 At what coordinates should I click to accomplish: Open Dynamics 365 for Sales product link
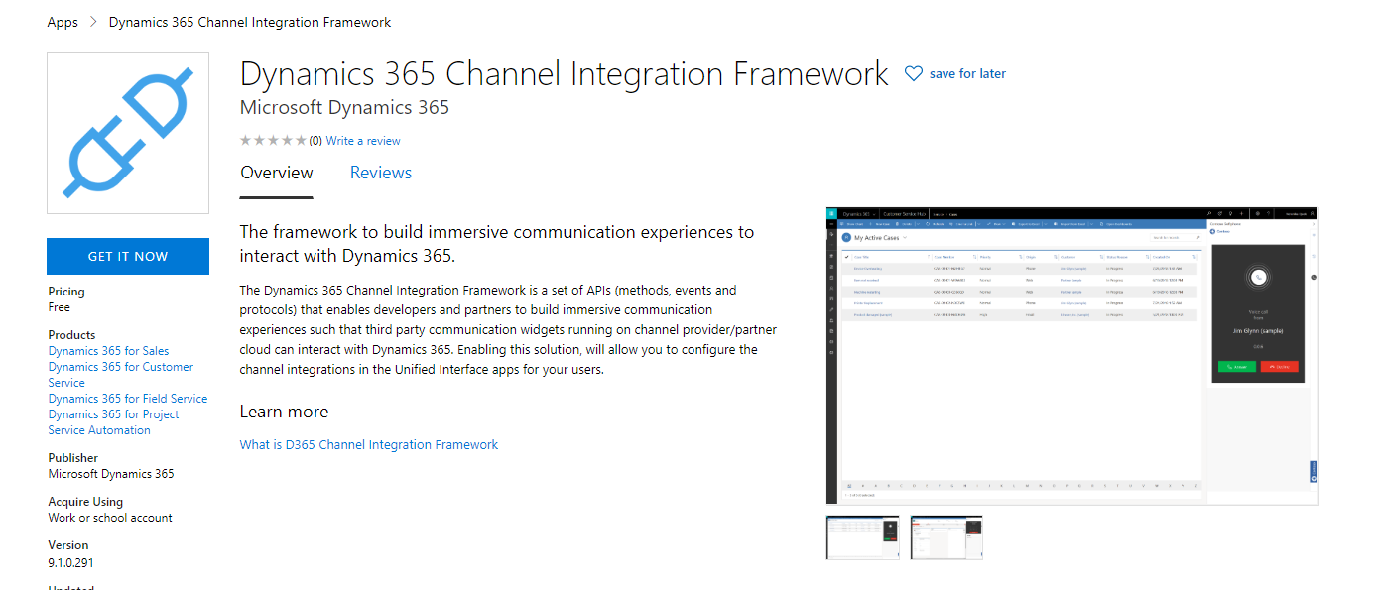pyautogui.click(x=108, y=351)
